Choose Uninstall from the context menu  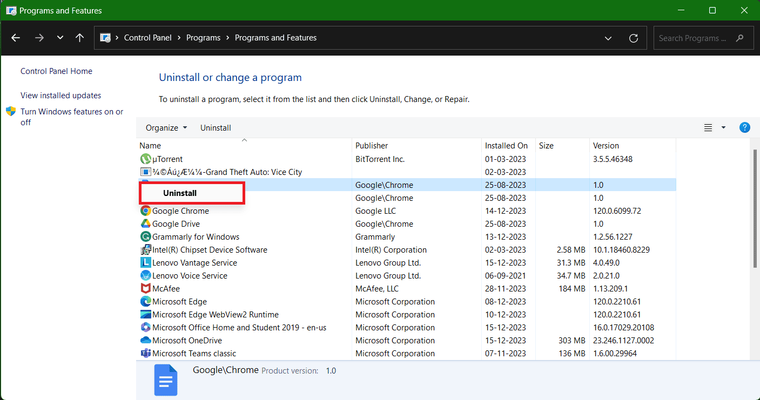click(192, 193)
